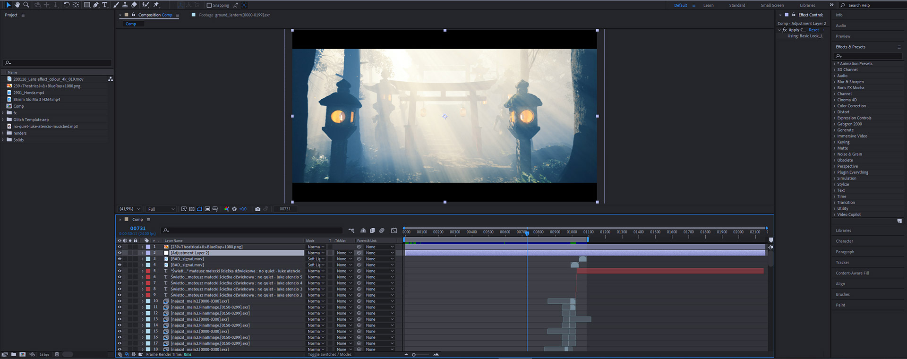Image resolution: width=907 pixels, height=359 pixels.
Task: Click the Composition Mini-Flowchart icon
Action: [351, 231]
